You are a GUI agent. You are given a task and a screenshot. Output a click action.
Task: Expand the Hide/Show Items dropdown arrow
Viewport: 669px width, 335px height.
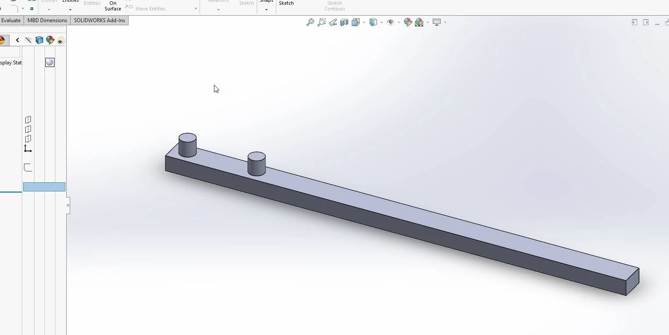pos(399,23)
